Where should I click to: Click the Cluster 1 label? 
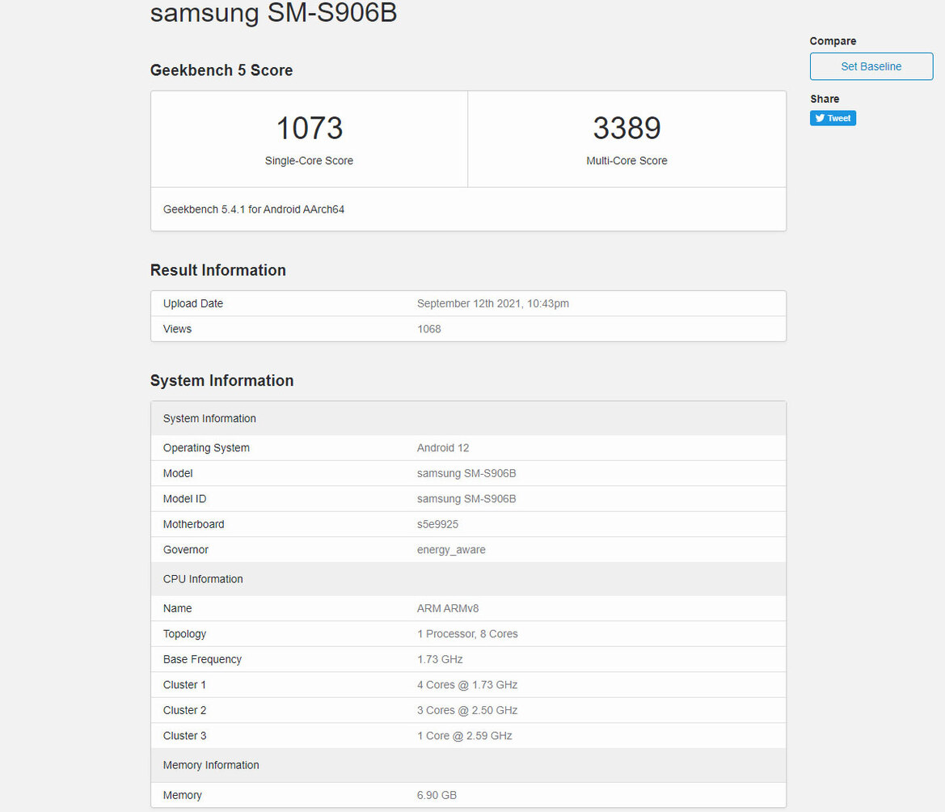pyautogui.click(x=184, y=685)
